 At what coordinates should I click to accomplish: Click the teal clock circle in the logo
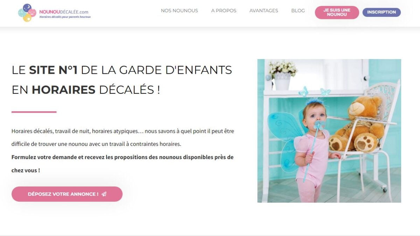tap(22, 13)
